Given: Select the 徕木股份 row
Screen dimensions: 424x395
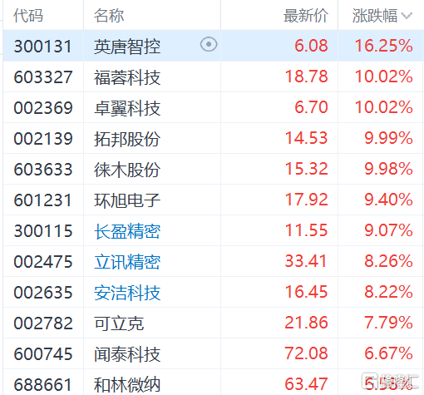Looking at the screenshot, I should tap(213, 169).
